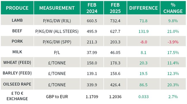Click the FEB 2024 header cell

(x=92, y=8)
